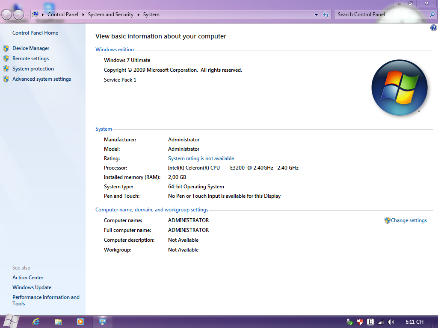
Task: Click the 2,00 GB memory value
Action: click(177, 177)
